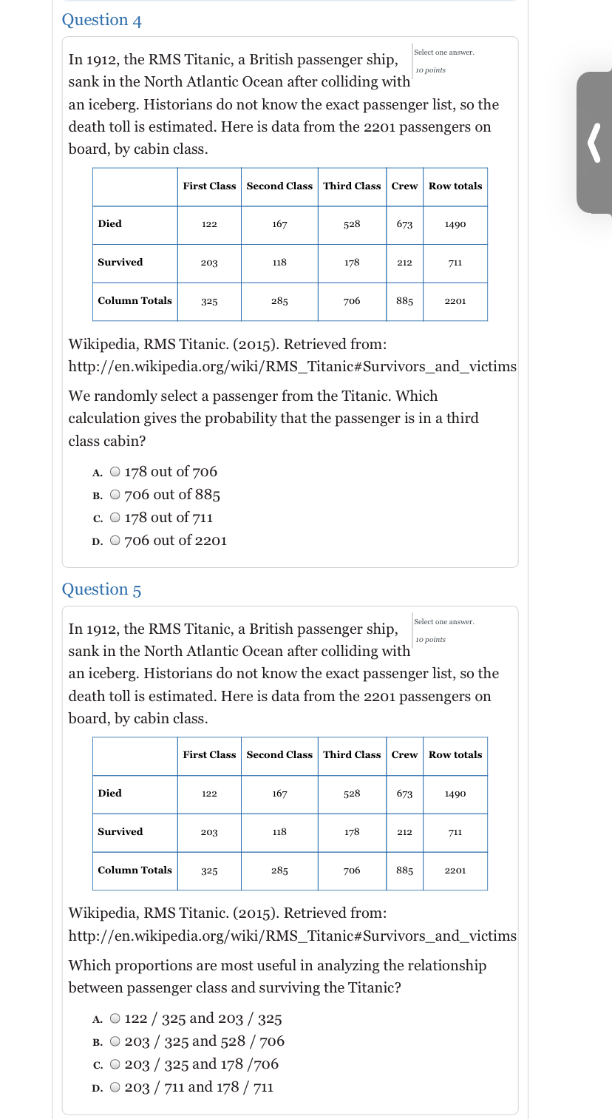Select answer C '178 out of 711' for Question 4
This screenshot has width=612, height=1119.
click(115, 518)
